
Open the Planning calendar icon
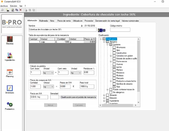[x=10, y=72]
